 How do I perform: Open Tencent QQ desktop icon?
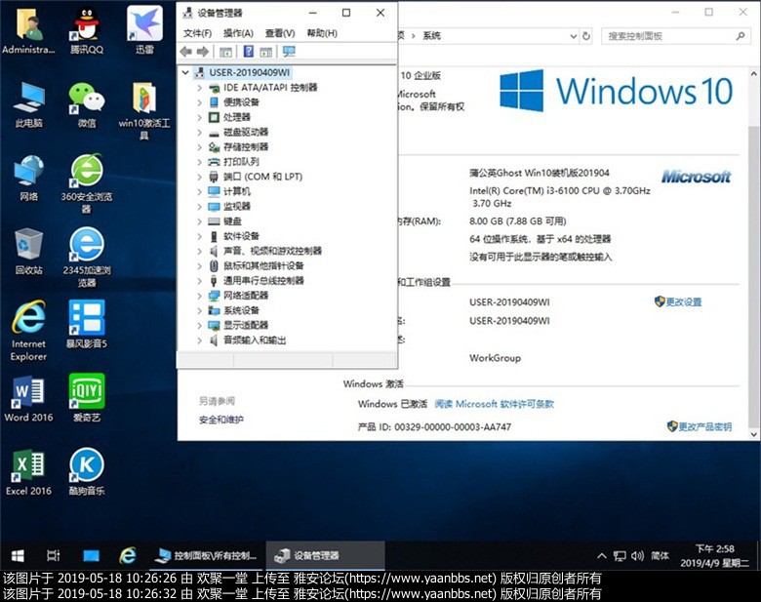click(x=87, y=29)
